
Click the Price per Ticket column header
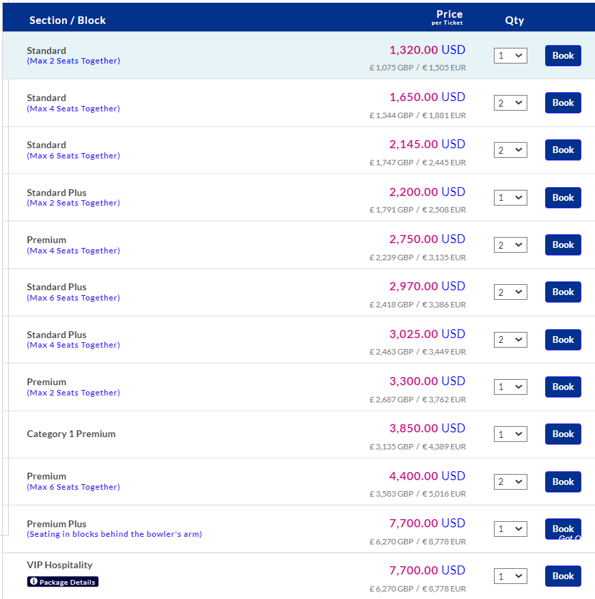click(x=449, y=17)
